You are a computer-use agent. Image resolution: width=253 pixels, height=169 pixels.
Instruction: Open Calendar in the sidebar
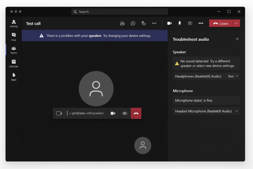14,63
